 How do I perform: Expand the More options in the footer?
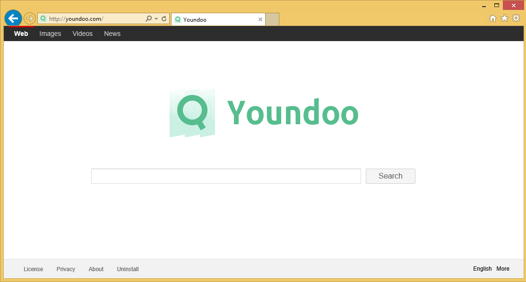(503, 269)
